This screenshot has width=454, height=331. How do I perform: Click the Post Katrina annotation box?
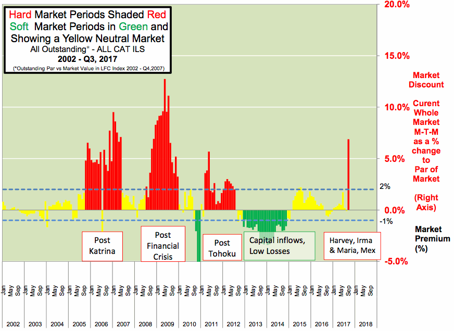pyautogui.click(x=102, y=247)
